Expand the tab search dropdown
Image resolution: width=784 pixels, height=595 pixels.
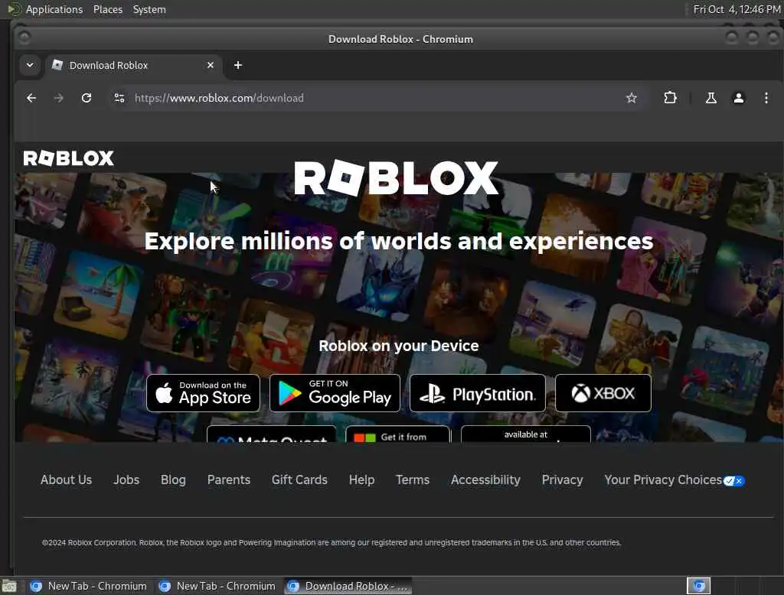[x=30, y=65]
